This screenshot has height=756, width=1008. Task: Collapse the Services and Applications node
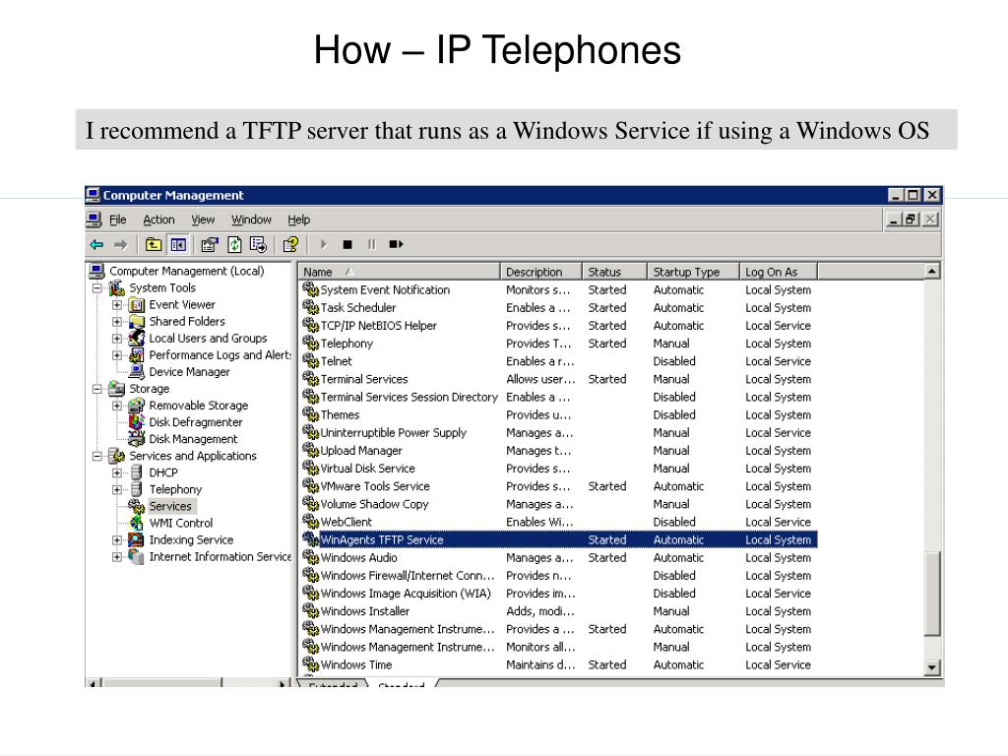97,456
